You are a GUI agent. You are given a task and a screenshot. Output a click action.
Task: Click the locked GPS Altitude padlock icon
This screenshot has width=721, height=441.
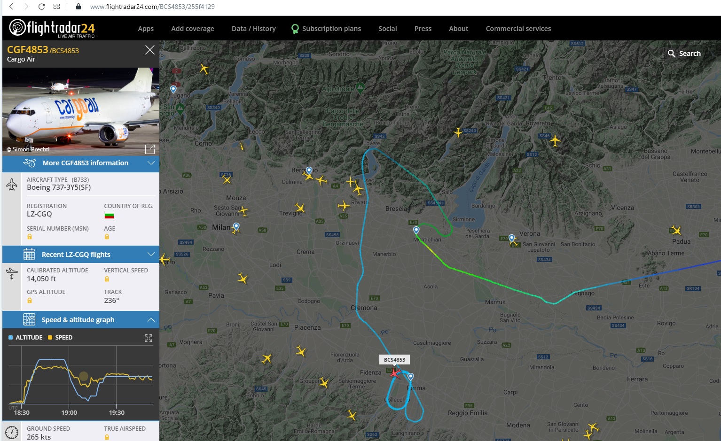[x=30, y=301]
